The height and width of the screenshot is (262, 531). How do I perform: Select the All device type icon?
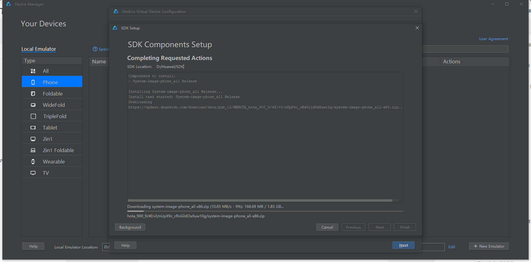coord(33,71)
